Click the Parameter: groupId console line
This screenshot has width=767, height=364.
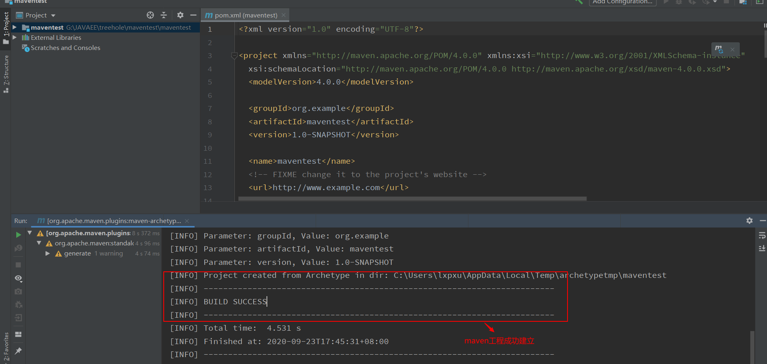coord(279,236)
